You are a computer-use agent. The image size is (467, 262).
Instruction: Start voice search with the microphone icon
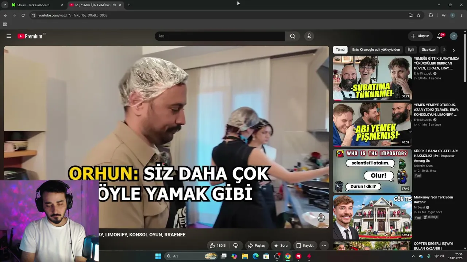(309, 36)
